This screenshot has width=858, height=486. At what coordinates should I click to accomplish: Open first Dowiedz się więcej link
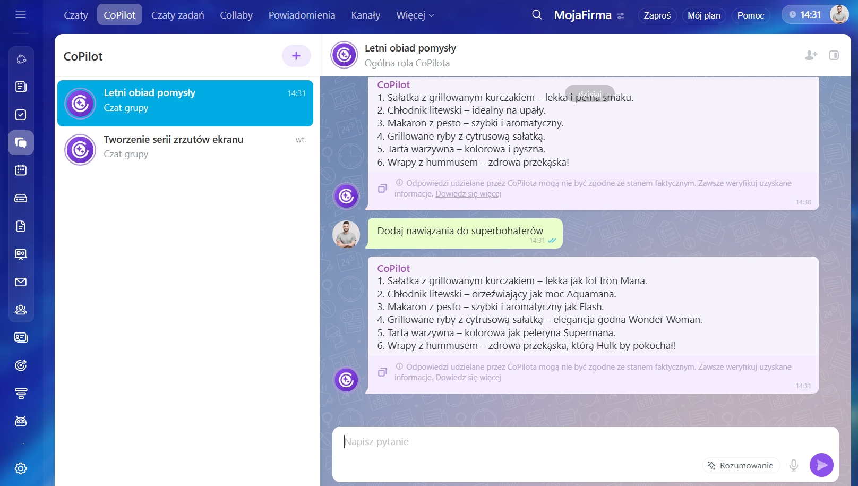(468, 194)
